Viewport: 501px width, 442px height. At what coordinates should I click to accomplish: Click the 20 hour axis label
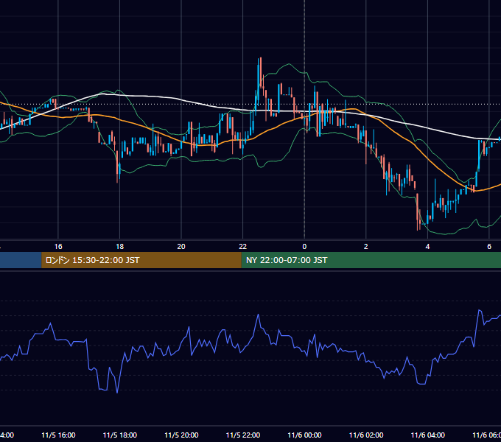(181, 247)
